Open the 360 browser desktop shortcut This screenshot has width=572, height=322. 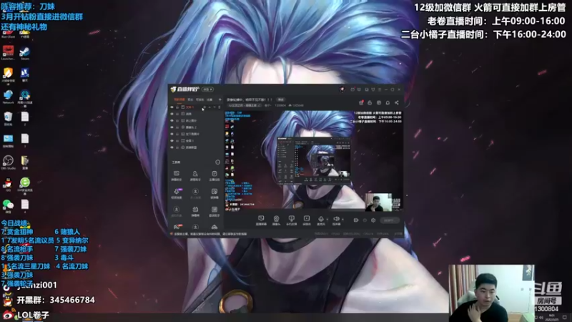(25, 185)
